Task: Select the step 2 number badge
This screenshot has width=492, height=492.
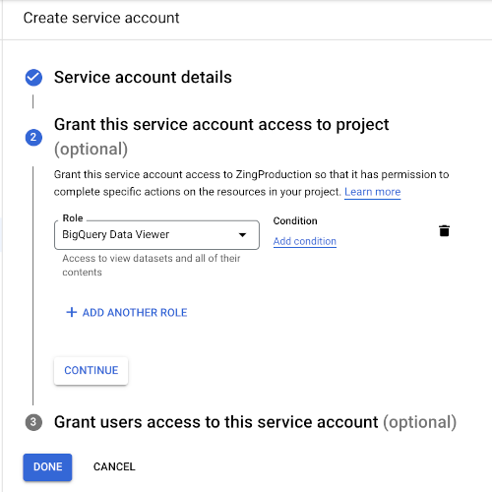Action: pyautogui.click(x=33, y=137)
